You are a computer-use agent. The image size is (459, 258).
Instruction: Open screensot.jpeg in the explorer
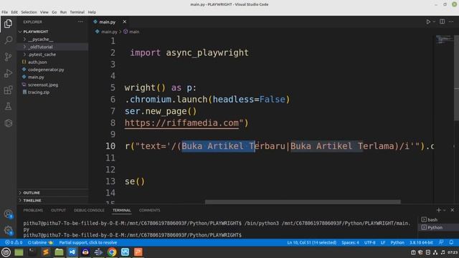(x=52, y=85)
